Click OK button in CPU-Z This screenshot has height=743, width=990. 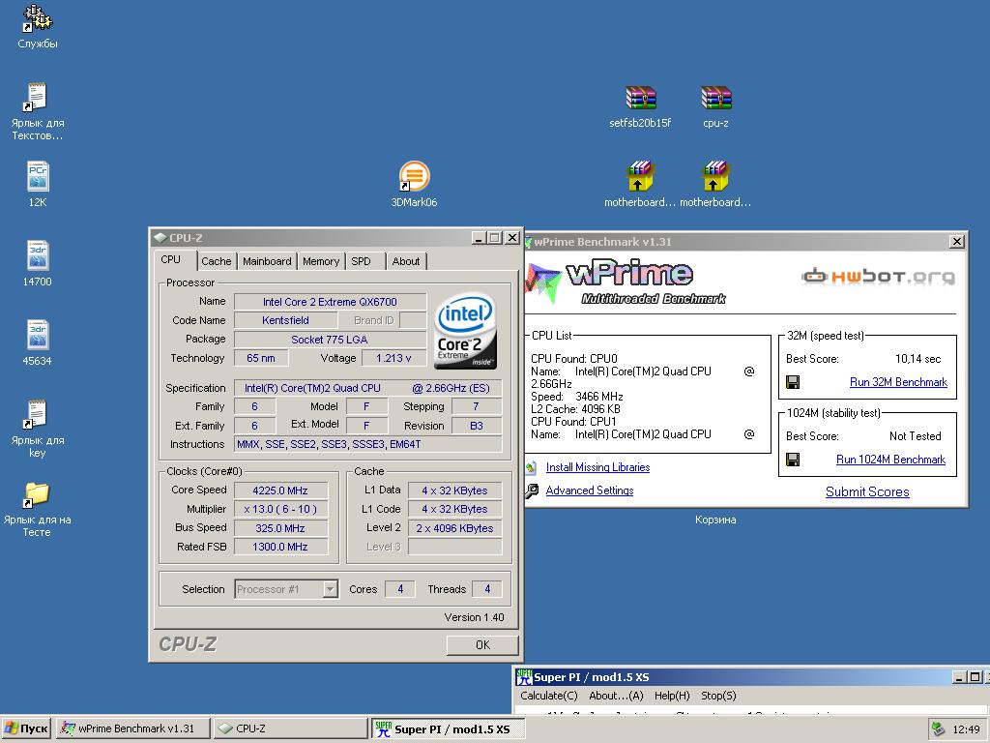(x=482, y=645)
